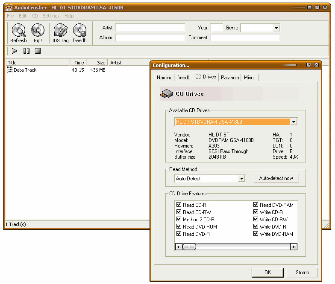This screenshot has width=335, height=284.
Task: Toggle Write CD-RW checkbox
Action: (x=256, y=219)
